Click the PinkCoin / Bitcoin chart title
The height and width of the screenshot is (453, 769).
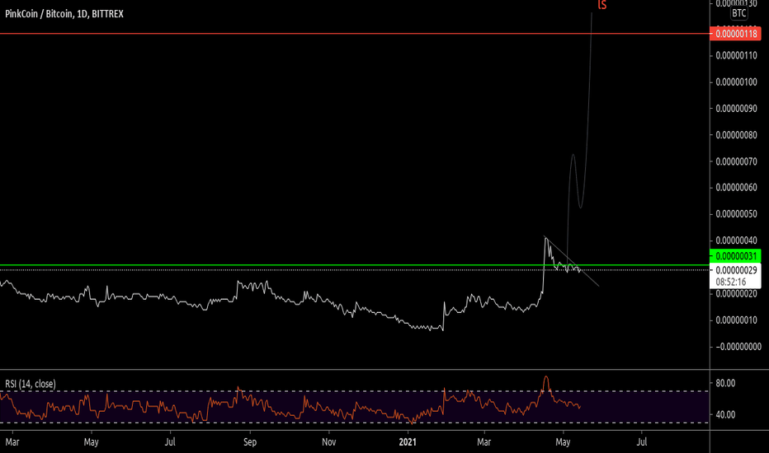(x=64, y=14)
